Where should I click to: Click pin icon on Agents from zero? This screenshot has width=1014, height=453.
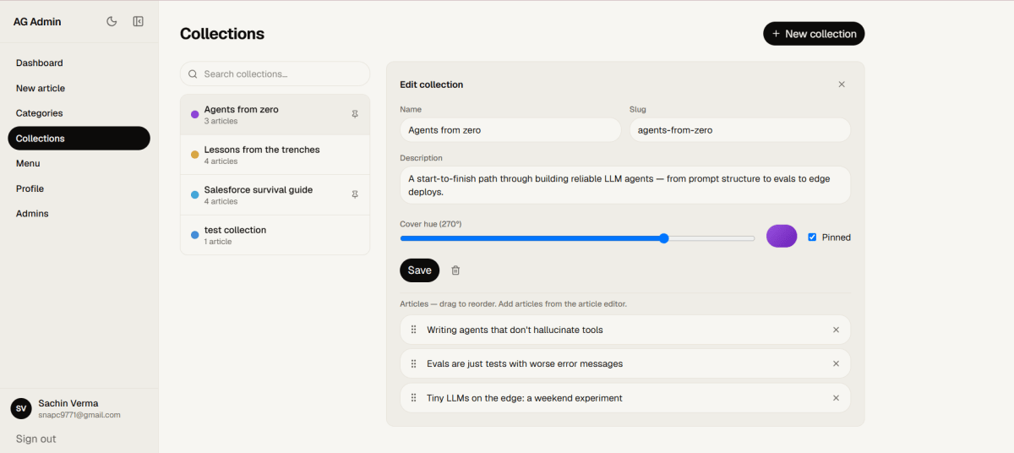click(355, 114)
